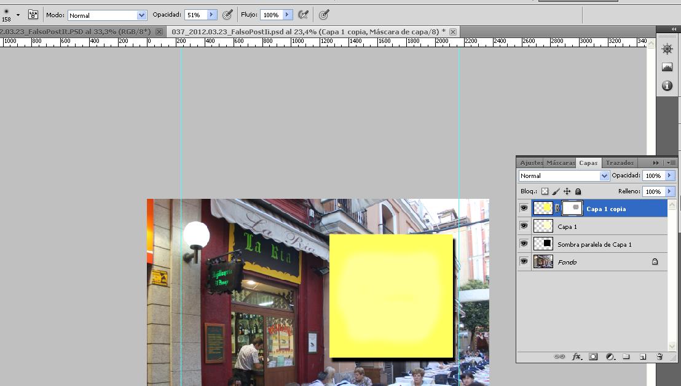Toggle the brush panel icon in options bar
681x386 pixels.
[x=33, y=15]
